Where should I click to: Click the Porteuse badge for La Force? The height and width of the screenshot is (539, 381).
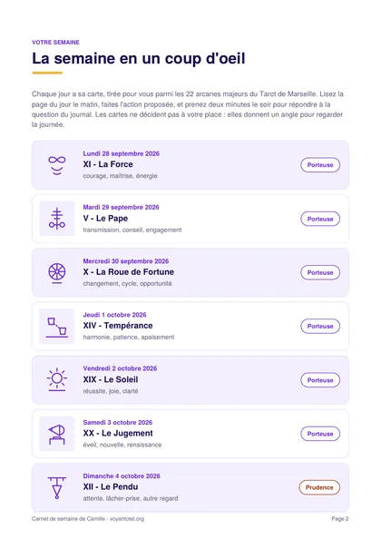click(x=320, y=165)
